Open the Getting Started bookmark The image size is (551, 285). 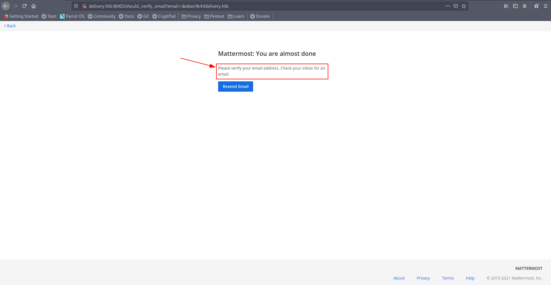[x=21, y=16]
